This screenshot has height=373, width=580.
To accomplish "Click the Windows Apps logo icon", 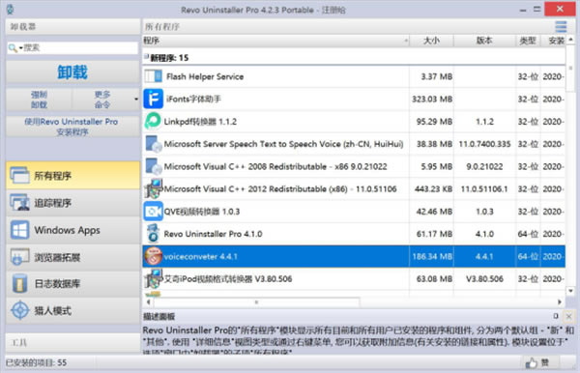I will coord(19,230).
